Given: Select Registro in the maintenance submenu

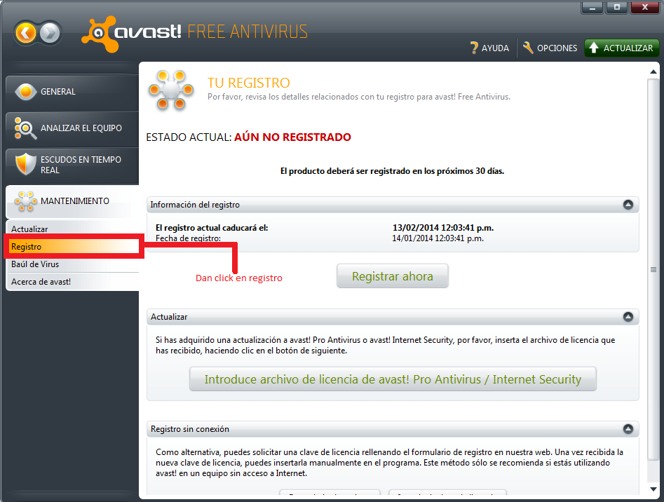Looking at the screenshot, I should click(x=72, y=246).
